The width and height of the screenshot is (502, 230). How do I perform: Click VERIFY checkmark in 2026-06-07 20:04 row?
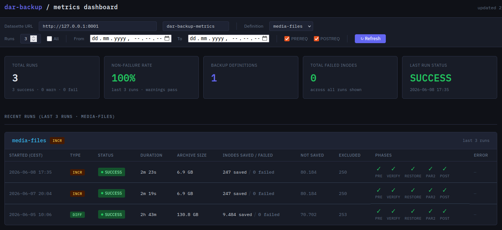click(x=393, y=190)
